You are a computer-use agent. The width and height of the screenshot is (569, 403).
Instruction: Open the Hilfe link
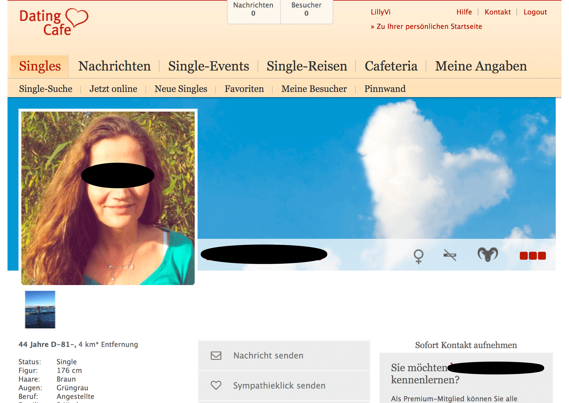pyautogui.click(x=464, y=12)
